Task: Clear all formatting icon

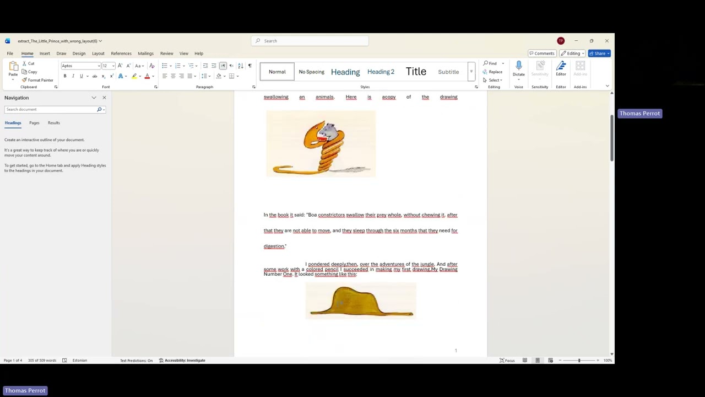Action: click(152, 66)
